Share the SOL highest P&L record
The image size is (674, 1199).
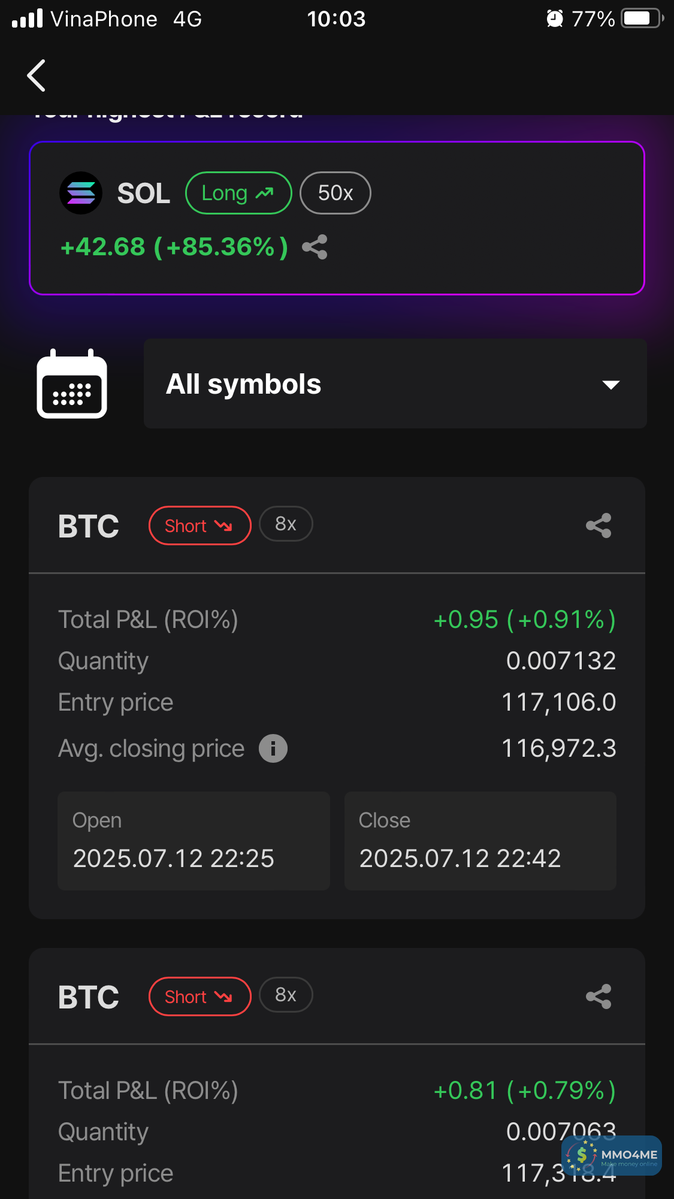tap(315, 247)
